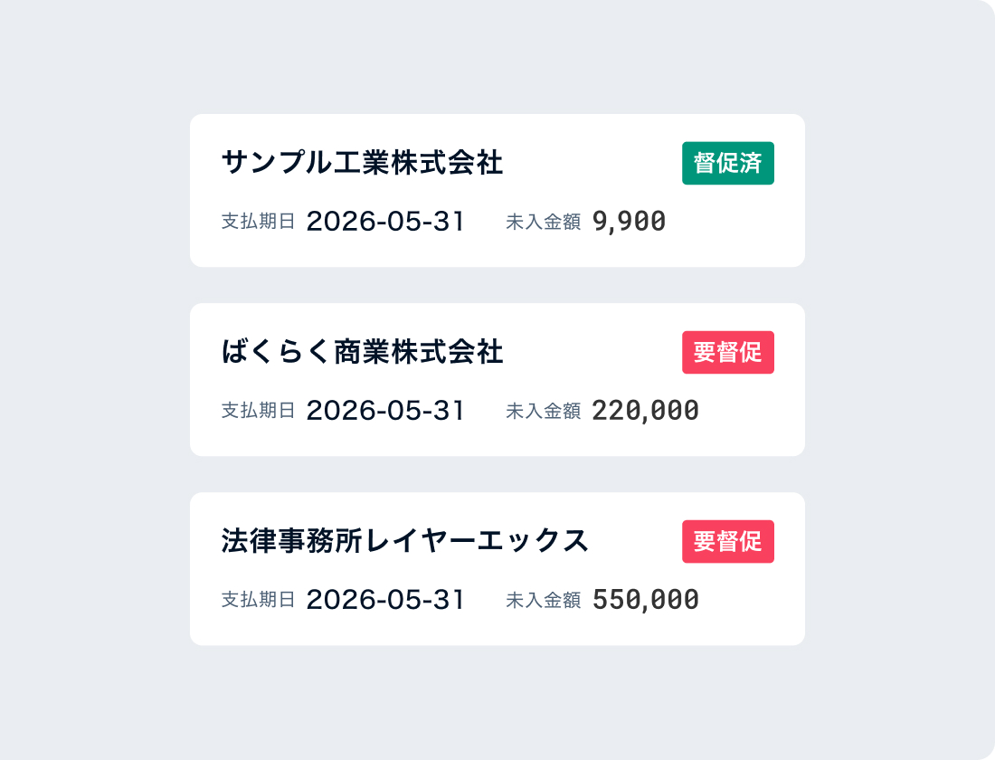The width and height of the screenshot is (995, 760).
Task: Open the 法律事務所レイヤーエックス company name
Action: 405,541
